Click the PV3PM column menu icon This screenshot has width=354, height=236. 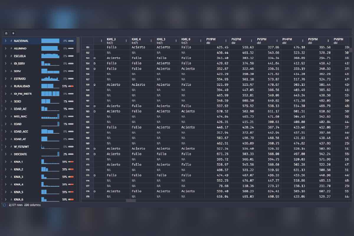click(x=277, y=41)
